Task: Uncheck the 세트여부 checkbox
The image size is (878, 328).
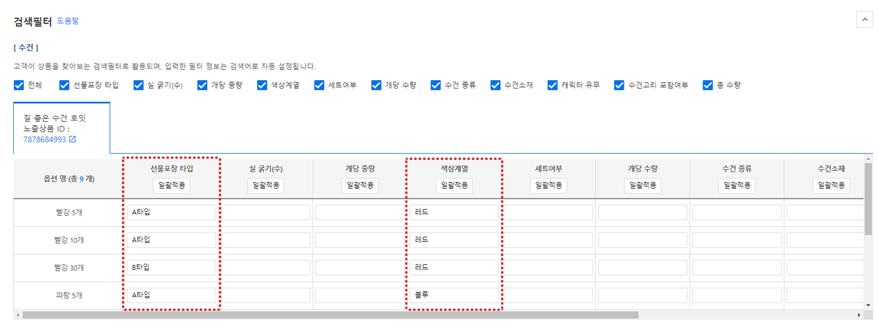Action: (x=319, y=85)
